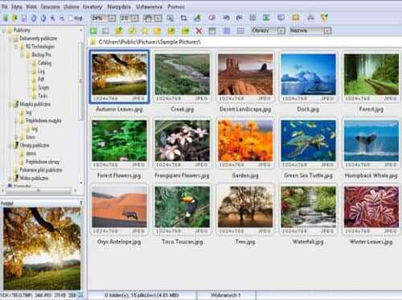
Task: Open the 2.0 magnifier zoom dropdown
Action: [x=135, y=18]
